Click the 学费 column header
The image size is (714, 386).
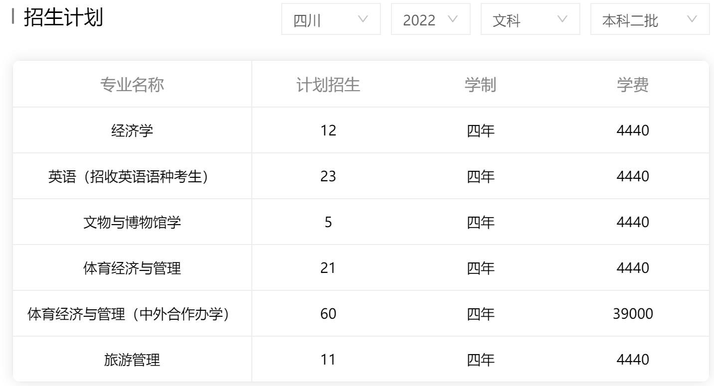click(633, 85)
